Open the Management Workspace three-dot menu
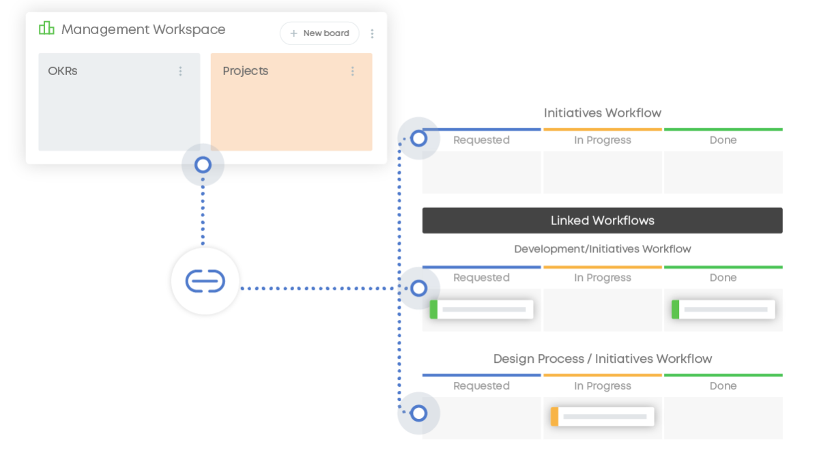This screenshot has height=457, width=819. tap(372, 33)
